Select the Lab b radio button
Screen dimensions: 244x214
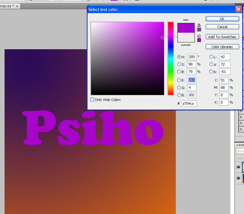(x=211, y=71)
